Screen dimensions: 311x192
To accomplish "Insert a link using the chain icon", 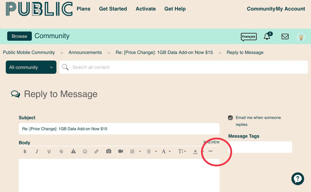I will (97, 152).
